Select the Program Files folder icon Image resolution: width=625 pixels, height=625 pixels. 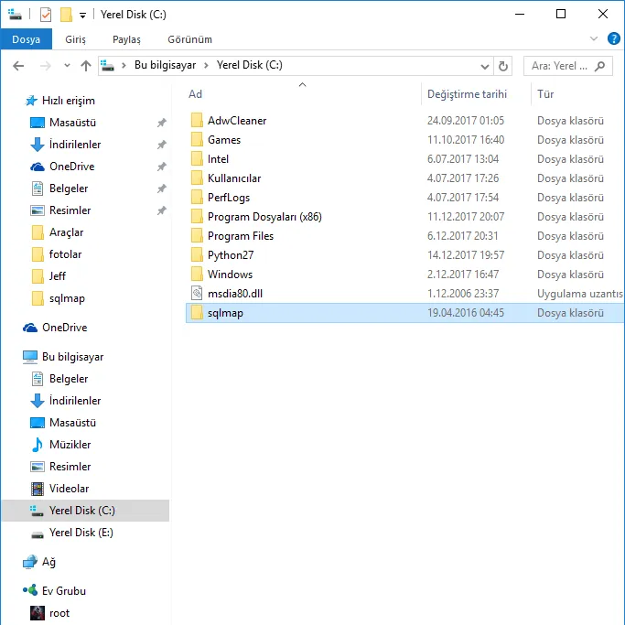(197, 235)
